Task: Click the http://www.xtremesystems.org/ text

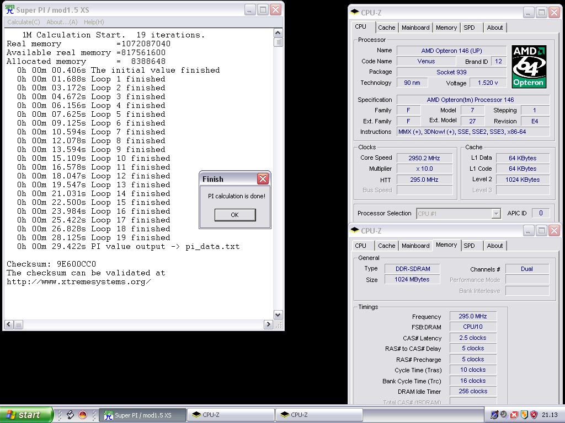Action: click(x=78, y=281)
